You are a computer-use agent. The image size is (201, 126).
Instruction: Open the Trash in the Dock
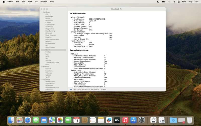click(189, 120)
